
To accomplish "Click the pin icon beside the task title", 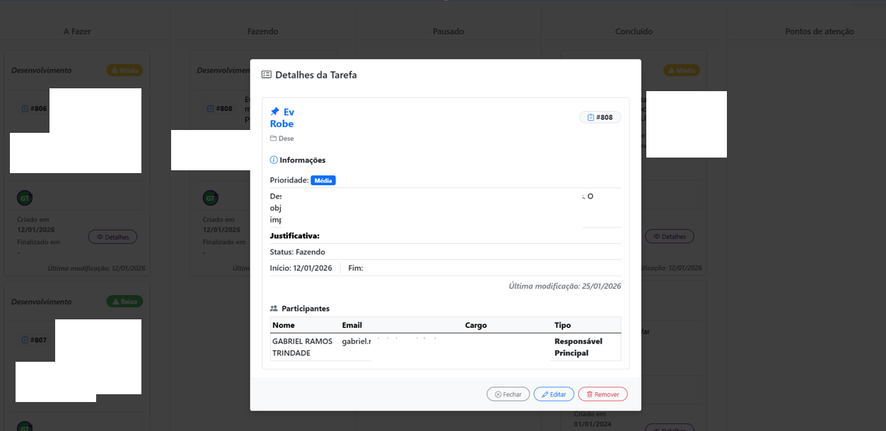I will (x=274, y=111).
